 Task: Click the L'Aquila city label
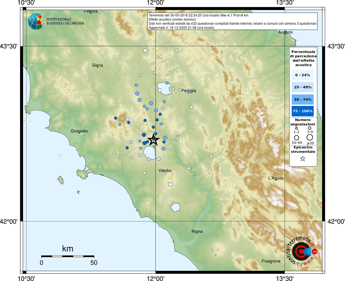coord(276,178)
